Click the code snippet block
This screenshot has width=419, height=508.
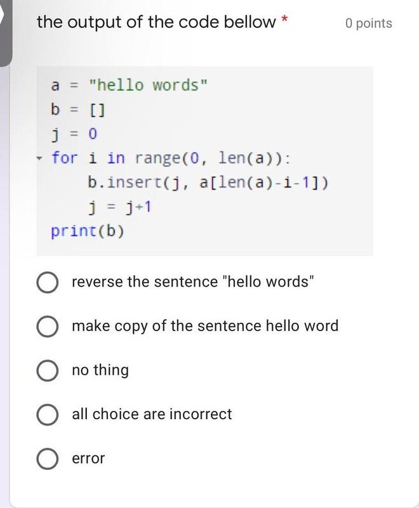pyautogui.click(x=203, y=159)
